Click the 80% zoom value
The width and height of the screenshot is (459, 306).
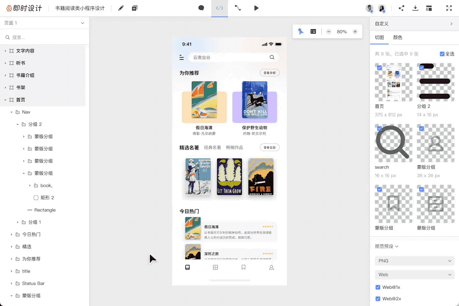[342, 32]
